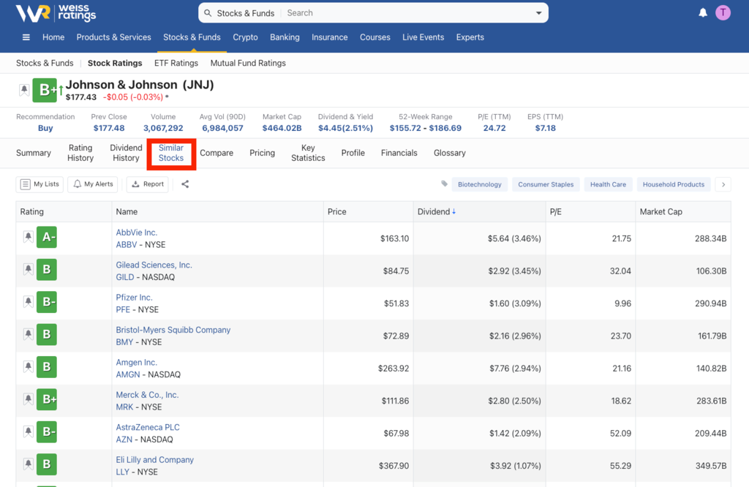The width and height of the screenshot is (749, 487).
Task: Click the share icon beside Report
Action: [x=185, y=184]
